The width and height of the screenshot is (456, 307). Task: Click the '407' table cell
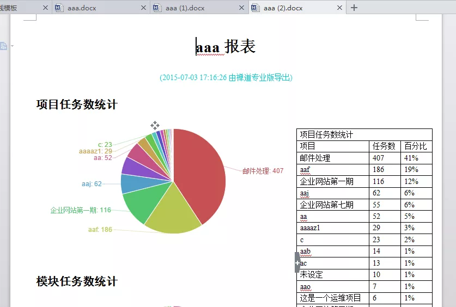point(385,158)
